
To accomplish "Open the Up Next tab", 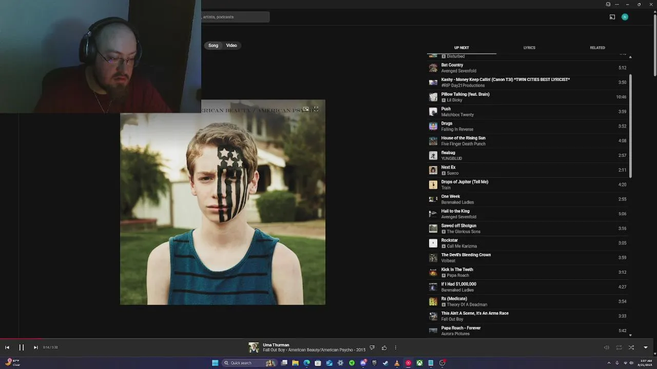I will coord(461,48).
